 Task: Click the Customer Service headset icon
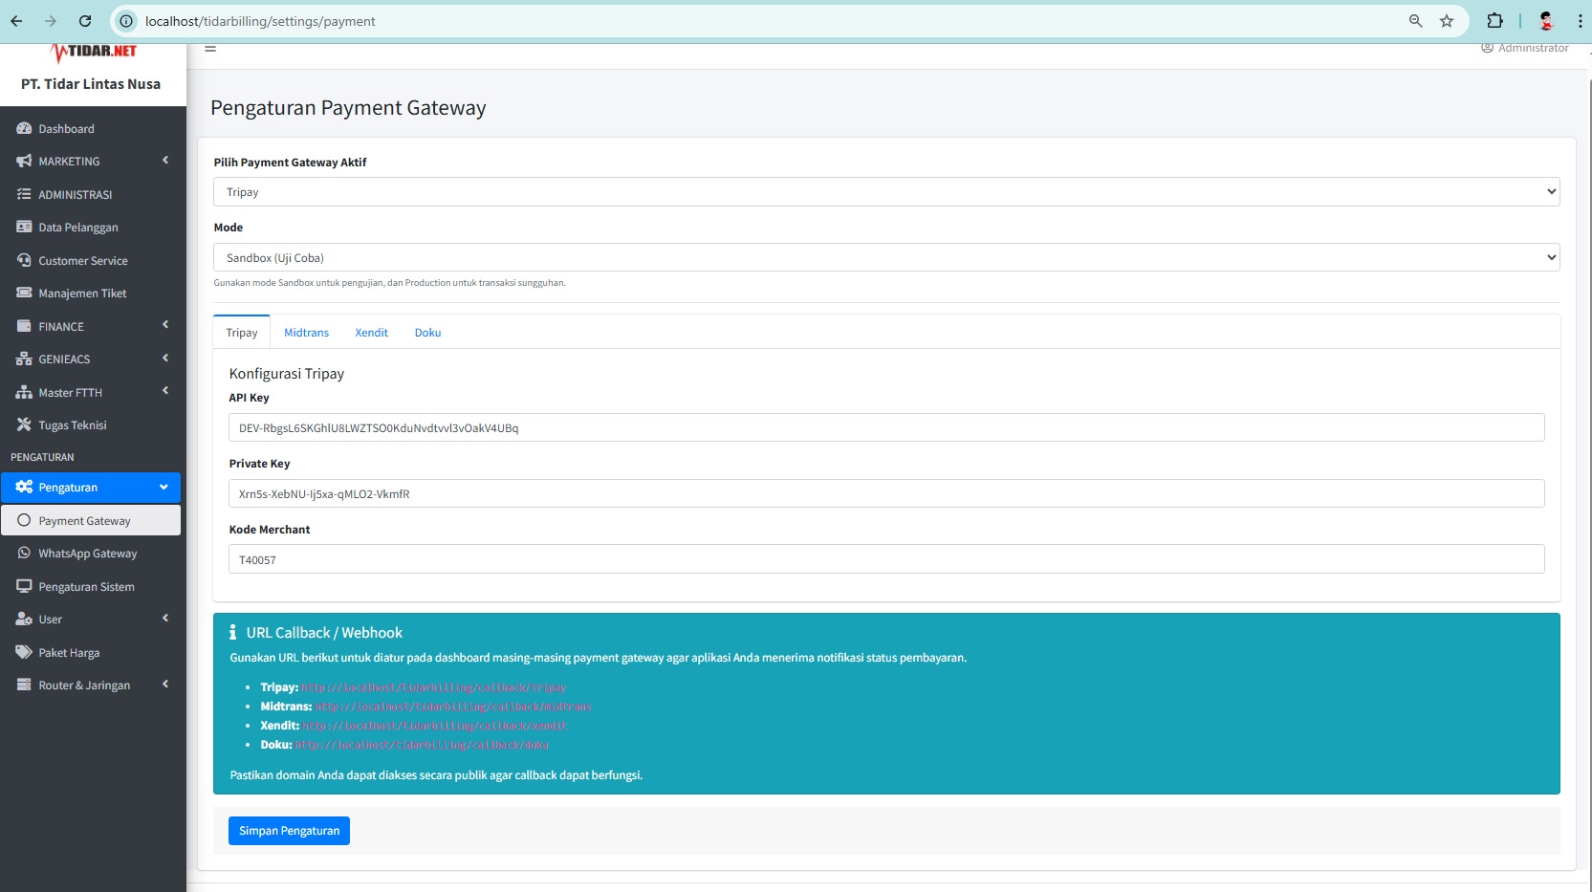coord(24,260)
